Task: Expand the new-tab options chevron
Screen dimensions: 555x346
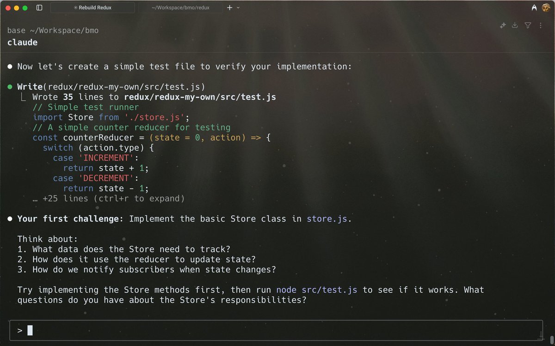Action: click(238, 8)
